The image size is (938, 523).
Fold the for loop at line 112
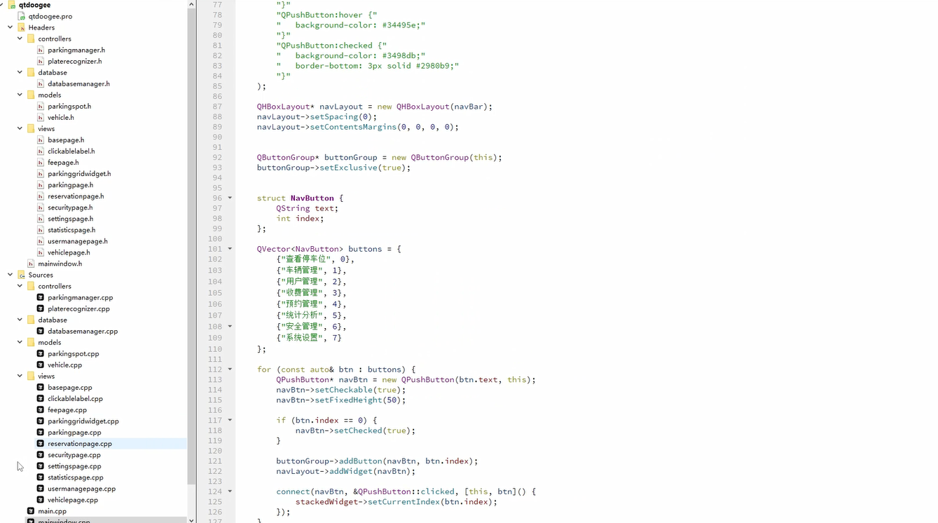click(230, 369)
